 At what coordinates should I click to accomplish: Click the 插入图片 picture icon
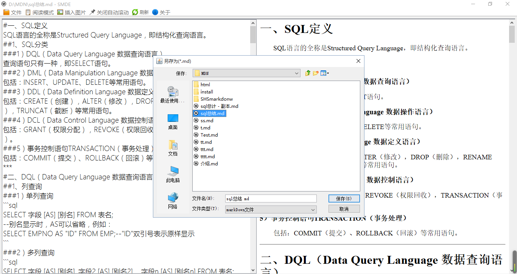pos(60,12)
